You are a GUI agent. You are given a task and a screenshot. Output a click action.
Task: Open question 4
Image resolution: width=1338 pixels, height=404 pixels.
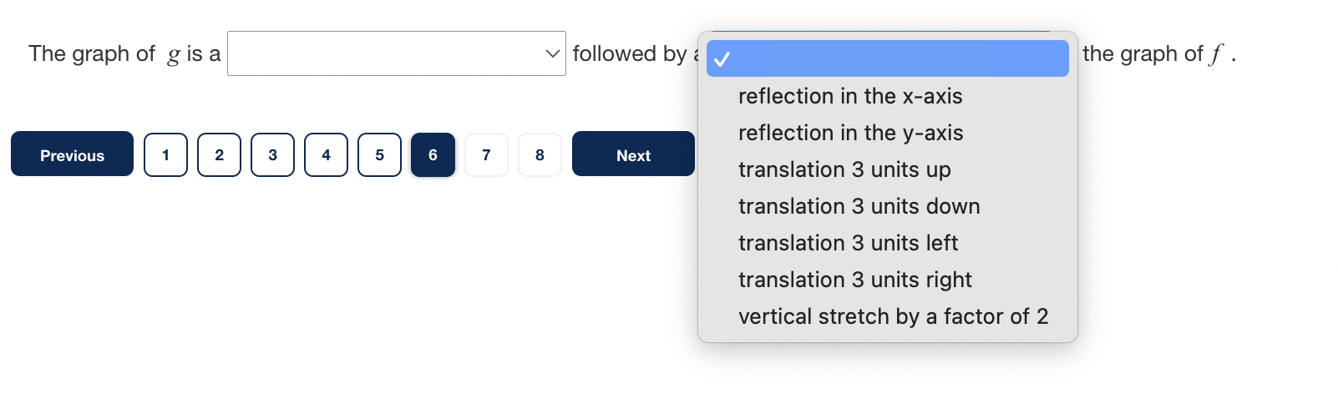tap(326, 155)
